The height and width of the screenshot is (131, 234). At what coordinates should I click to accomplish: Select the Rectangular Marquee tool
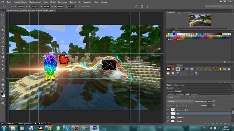tap(3, 19)
